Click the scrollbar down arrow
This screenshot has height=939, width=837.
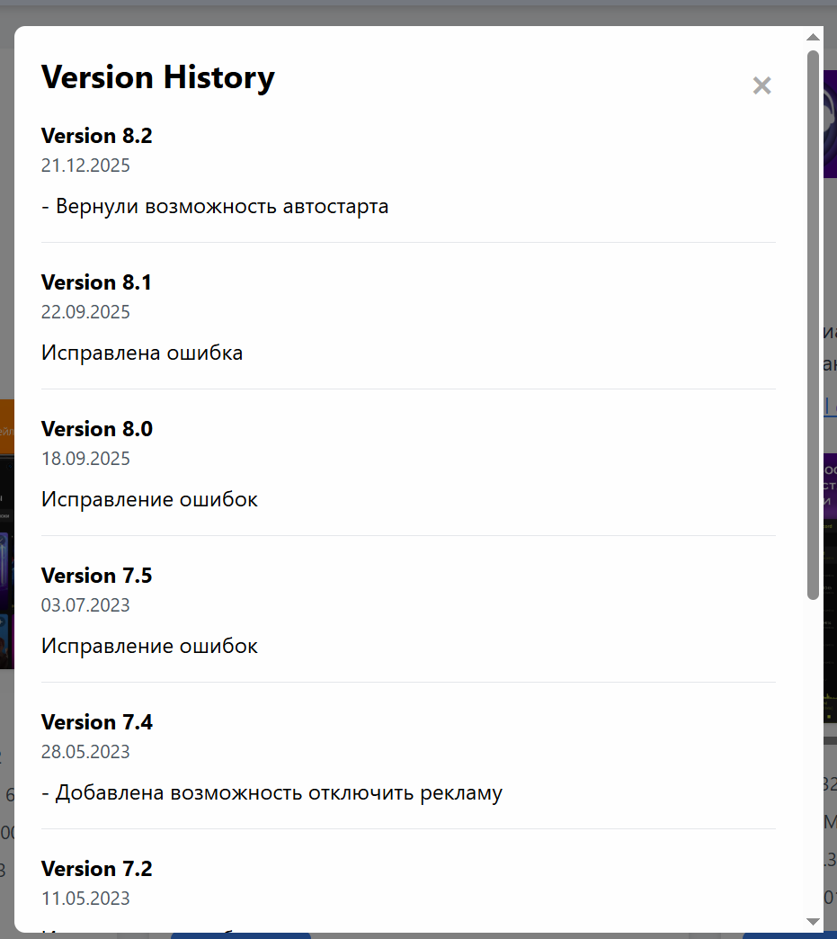(813, 921)
